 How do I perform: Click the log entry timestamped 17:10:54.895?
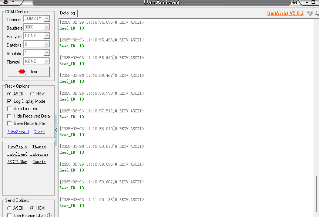tap(102, 22)
